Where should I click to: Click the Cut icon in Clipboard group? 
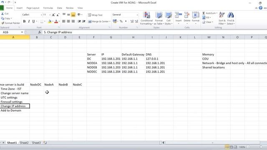[3, 14]
